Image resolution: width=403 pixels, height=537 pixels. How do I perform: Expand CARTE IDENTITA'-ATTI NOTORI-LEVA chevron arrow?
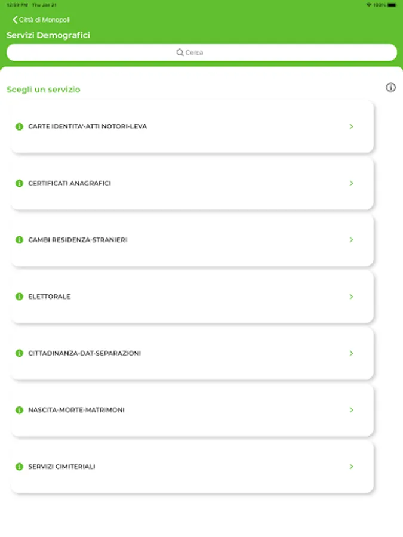(x=352, y=126)
